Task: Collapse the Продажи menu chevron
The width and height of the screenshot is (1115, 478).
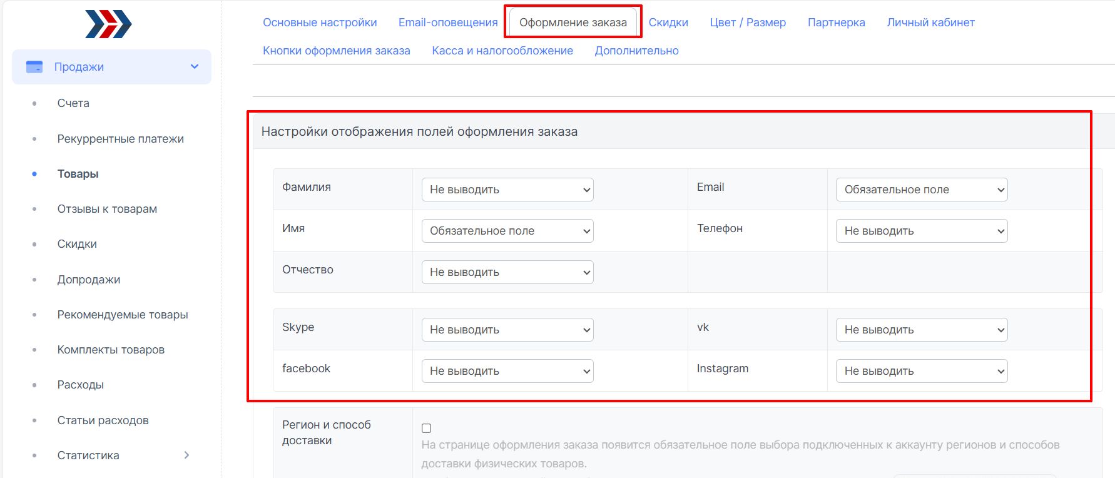Action: [x=195, y=66]
